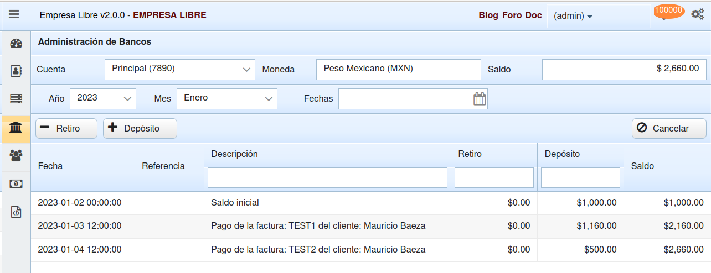
Task: Open the server stack sidebar icon
Action: [x=16, y=99]
